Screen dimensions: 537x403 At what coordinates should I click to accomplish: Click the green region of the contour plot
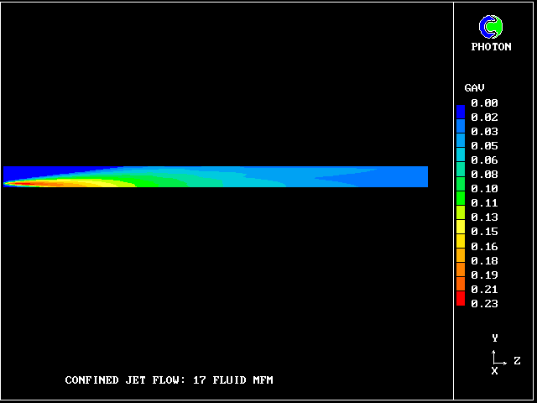(x=168, y=180)
